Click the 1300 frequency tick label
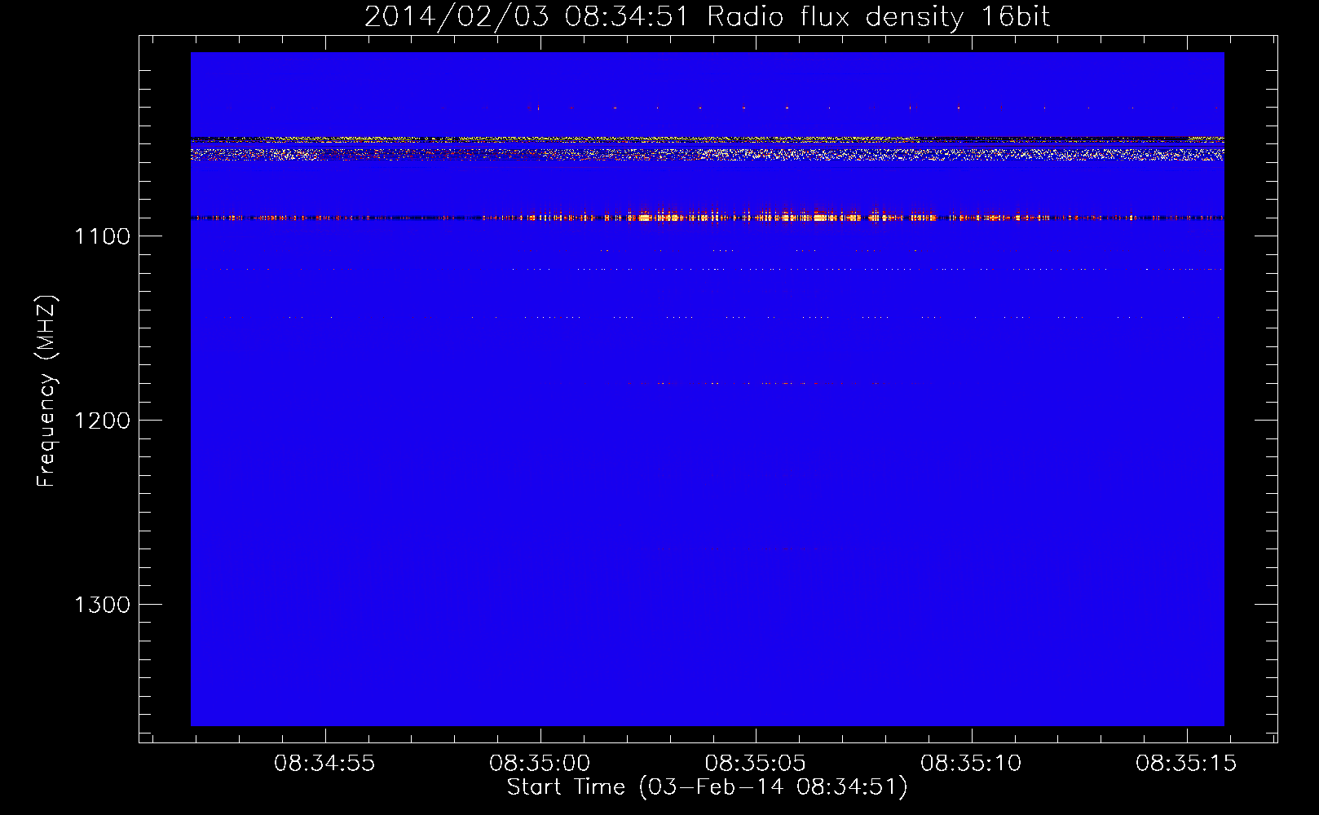 click(x=102, y=606)
